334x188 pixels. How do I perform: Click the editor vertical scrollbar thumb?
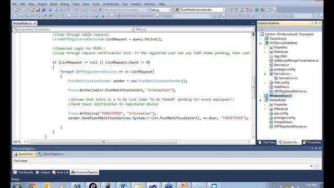[x=253, y=87]
